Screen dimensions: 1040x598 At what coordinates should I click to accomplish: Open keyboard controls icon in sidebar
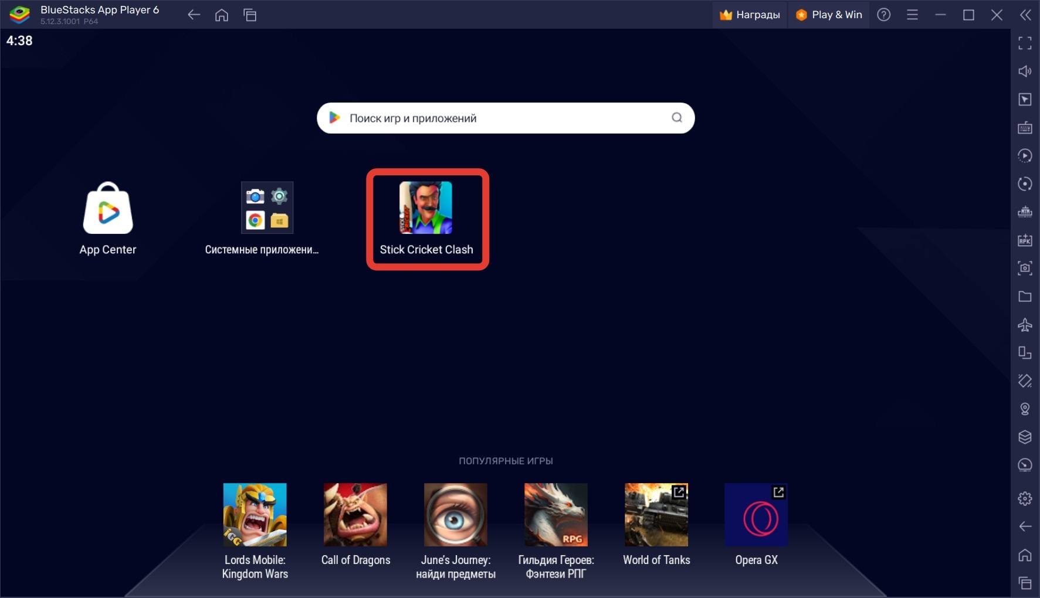[1025, 127]
